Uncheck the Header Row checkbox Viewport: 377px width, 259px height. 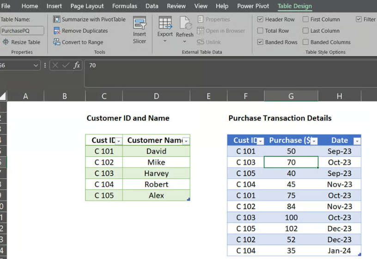(260, 19)
